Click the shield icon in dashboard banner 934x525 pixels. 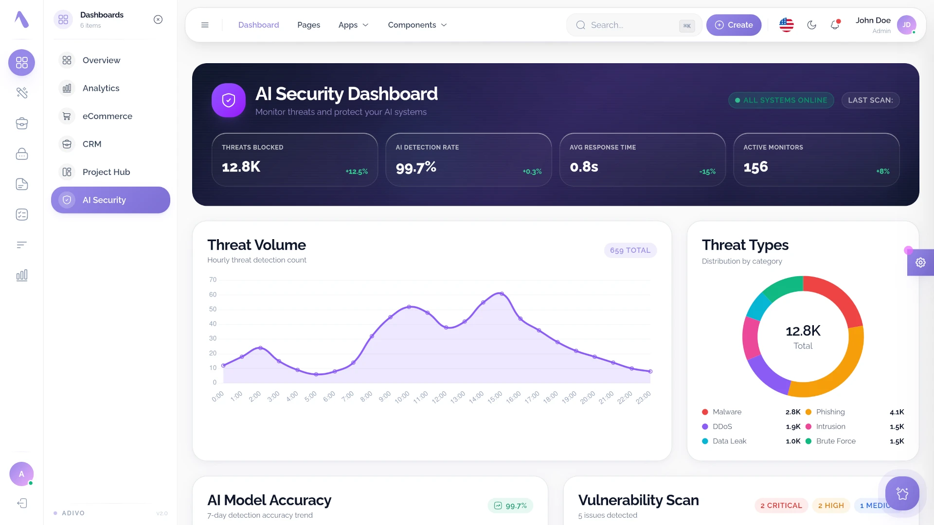coord(228,100)
